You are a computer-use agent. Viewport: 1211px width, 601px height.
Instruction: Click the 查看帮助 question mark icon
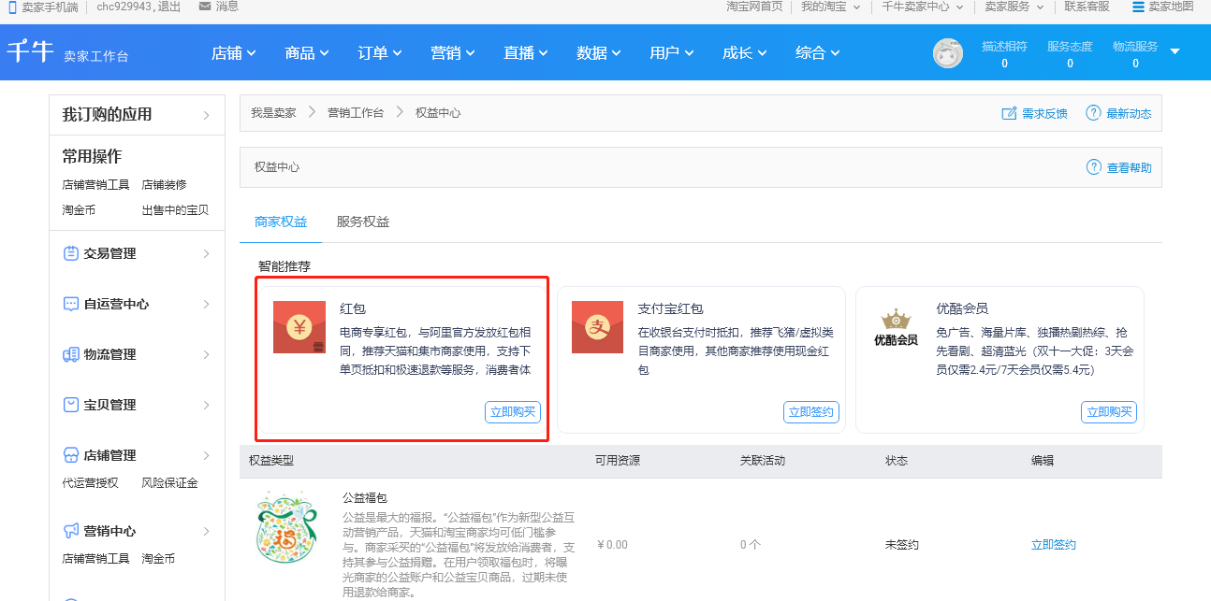tap(1094, 167)
